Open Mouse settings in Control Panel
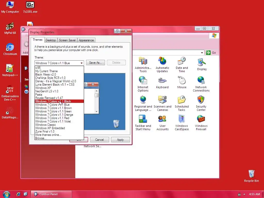This screenshot has width=264, height=198. point(182,82)
